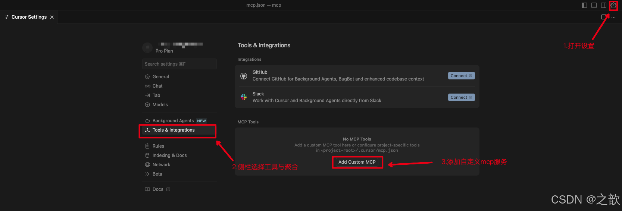
Task: Click the Tools & Integrations heading
Action: pos(264,45)
